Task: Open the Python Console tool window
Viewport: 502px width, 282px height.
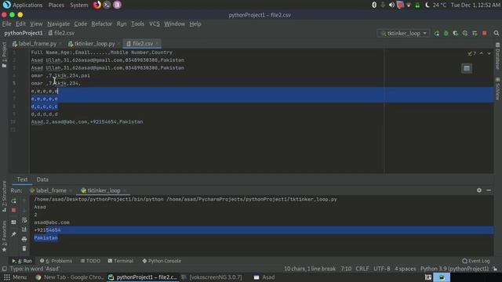Action: 162,261
